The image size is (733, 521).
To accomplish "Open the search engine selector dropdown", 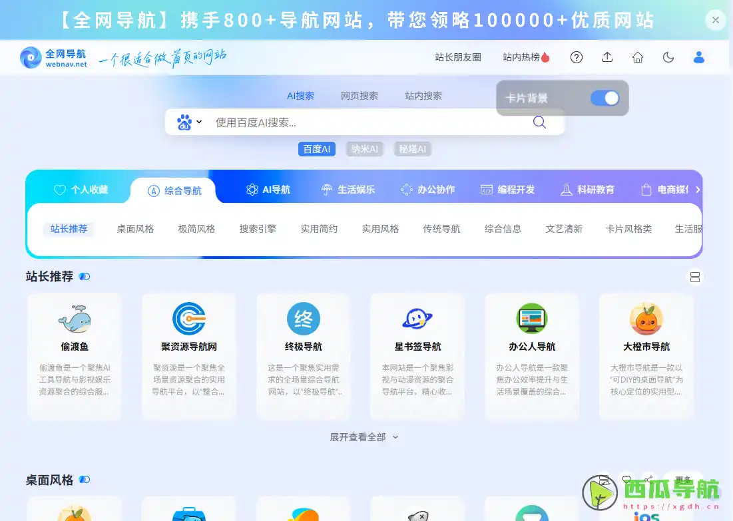I will pos(188,122).
